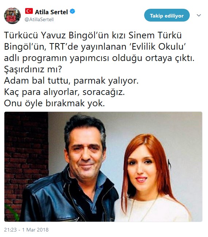208x237 pixels.
Task: Open the 21:23 - 1 Mar 2018 timestamp
Action: pos(26,230)
